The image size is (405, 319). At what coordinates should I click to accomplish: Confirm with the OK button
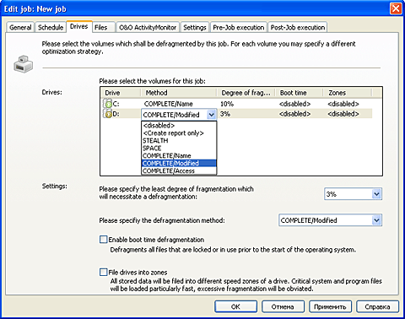pyautogui.click(x=235, y=306)
